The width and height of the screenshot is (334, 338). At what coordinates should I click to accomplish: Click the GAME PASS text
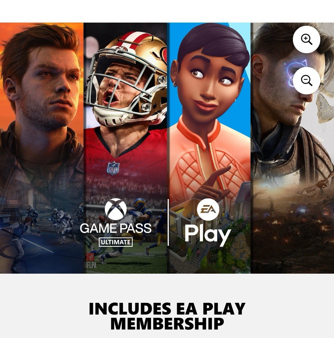click(x=116, y=228)
